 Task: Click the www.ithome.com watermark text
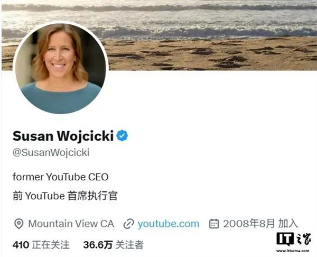293,251
